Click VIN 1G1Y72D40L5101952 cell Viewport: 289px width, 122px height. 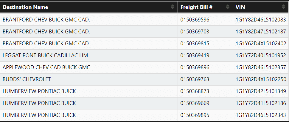tap(261, 55)
